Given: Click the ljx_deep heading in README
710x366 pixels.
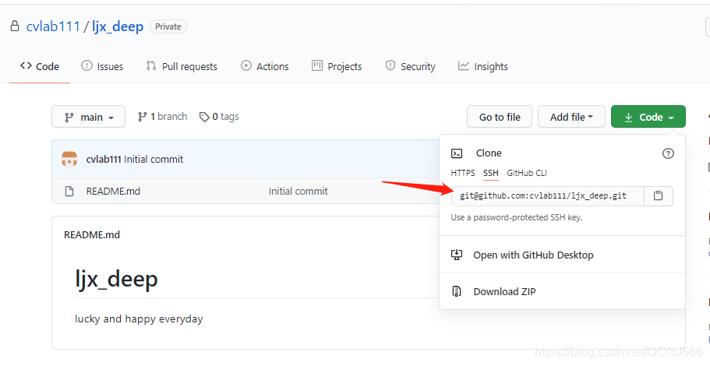Looking at the screenshot, I should coord(116,279).
